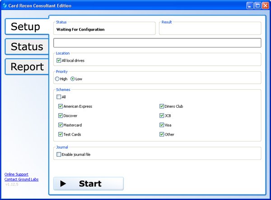
Task: Toggle Diners Club scheme checkbox
Action: 162,106
